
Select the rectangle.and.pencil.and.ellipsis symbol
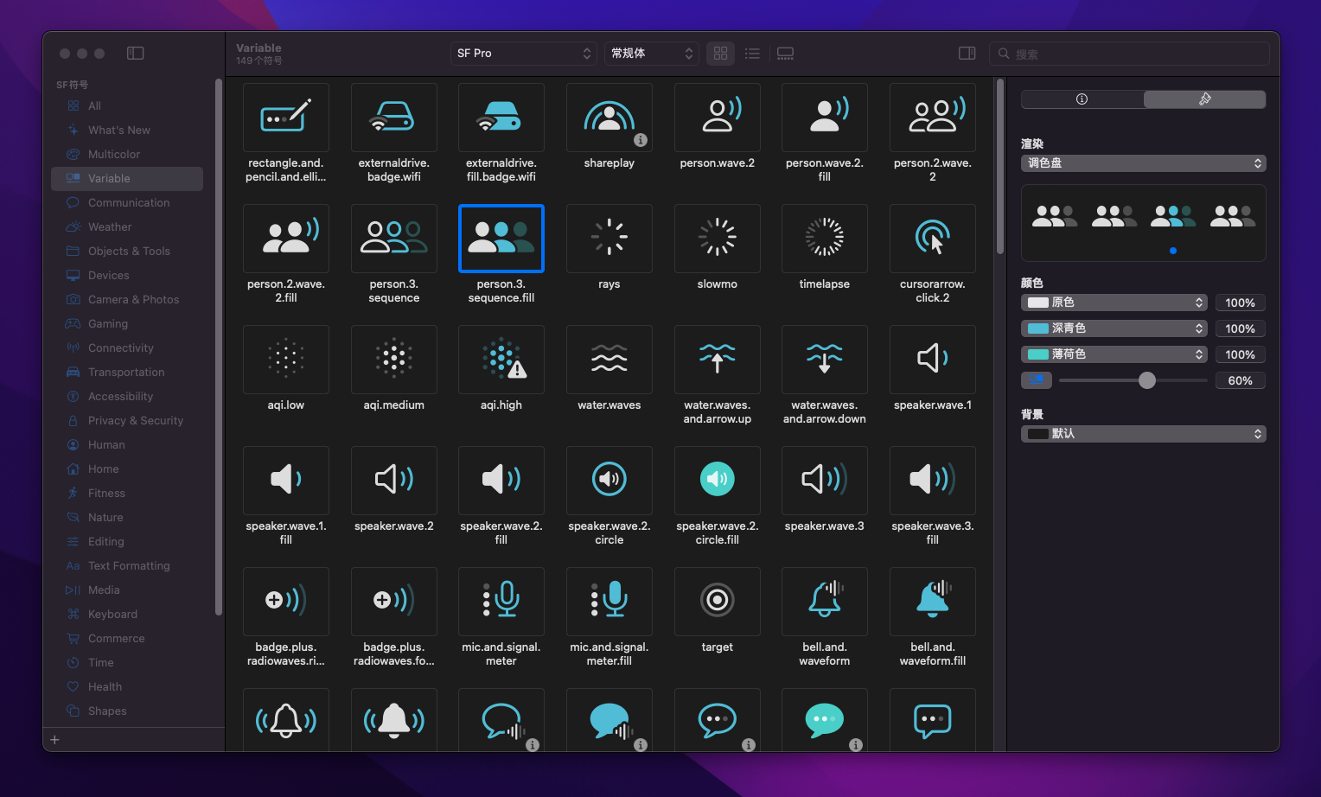coord(286,118)
